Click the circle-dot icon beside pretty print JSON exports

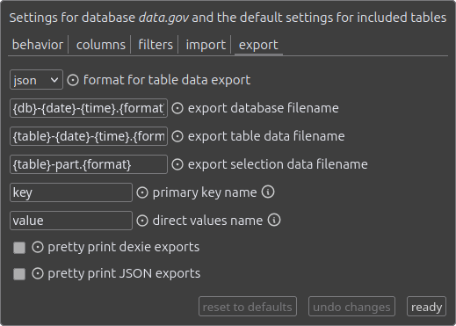click(x=38, y=273)
